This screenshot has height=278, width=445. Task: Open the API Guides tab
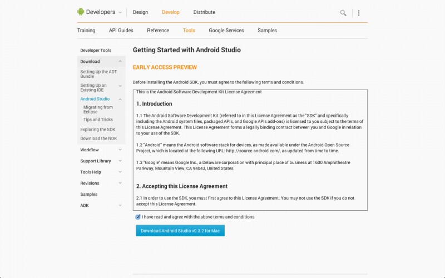(121, 31)
